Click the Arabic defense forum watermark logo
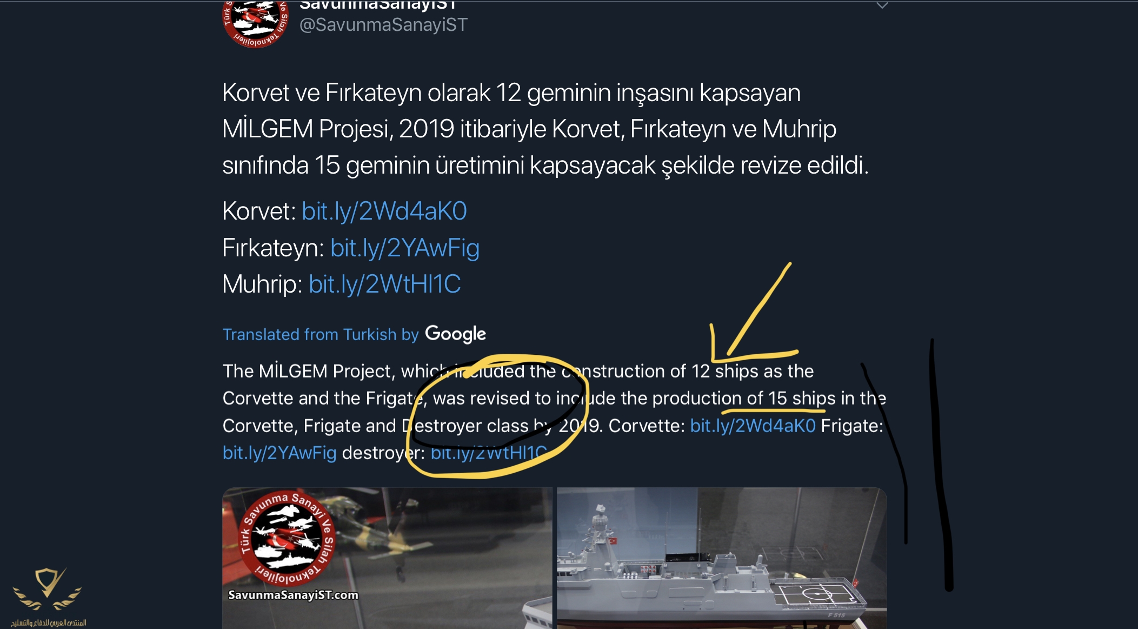This screenshot has width=1138, height=629. 48,597
